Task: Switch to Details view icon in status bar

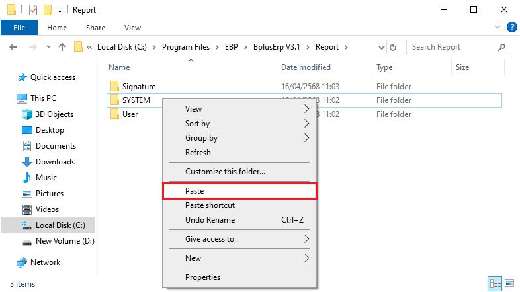Action: tap(495, 283)
